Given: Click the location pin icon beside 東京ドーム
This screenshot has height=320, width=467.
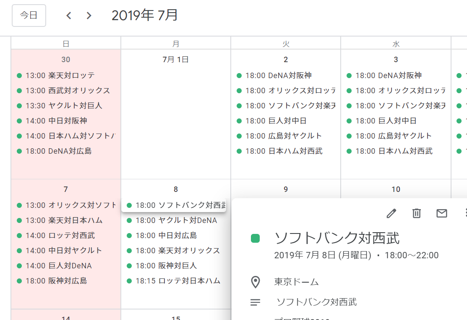Looking at the screenshot, I should (256, 282).
